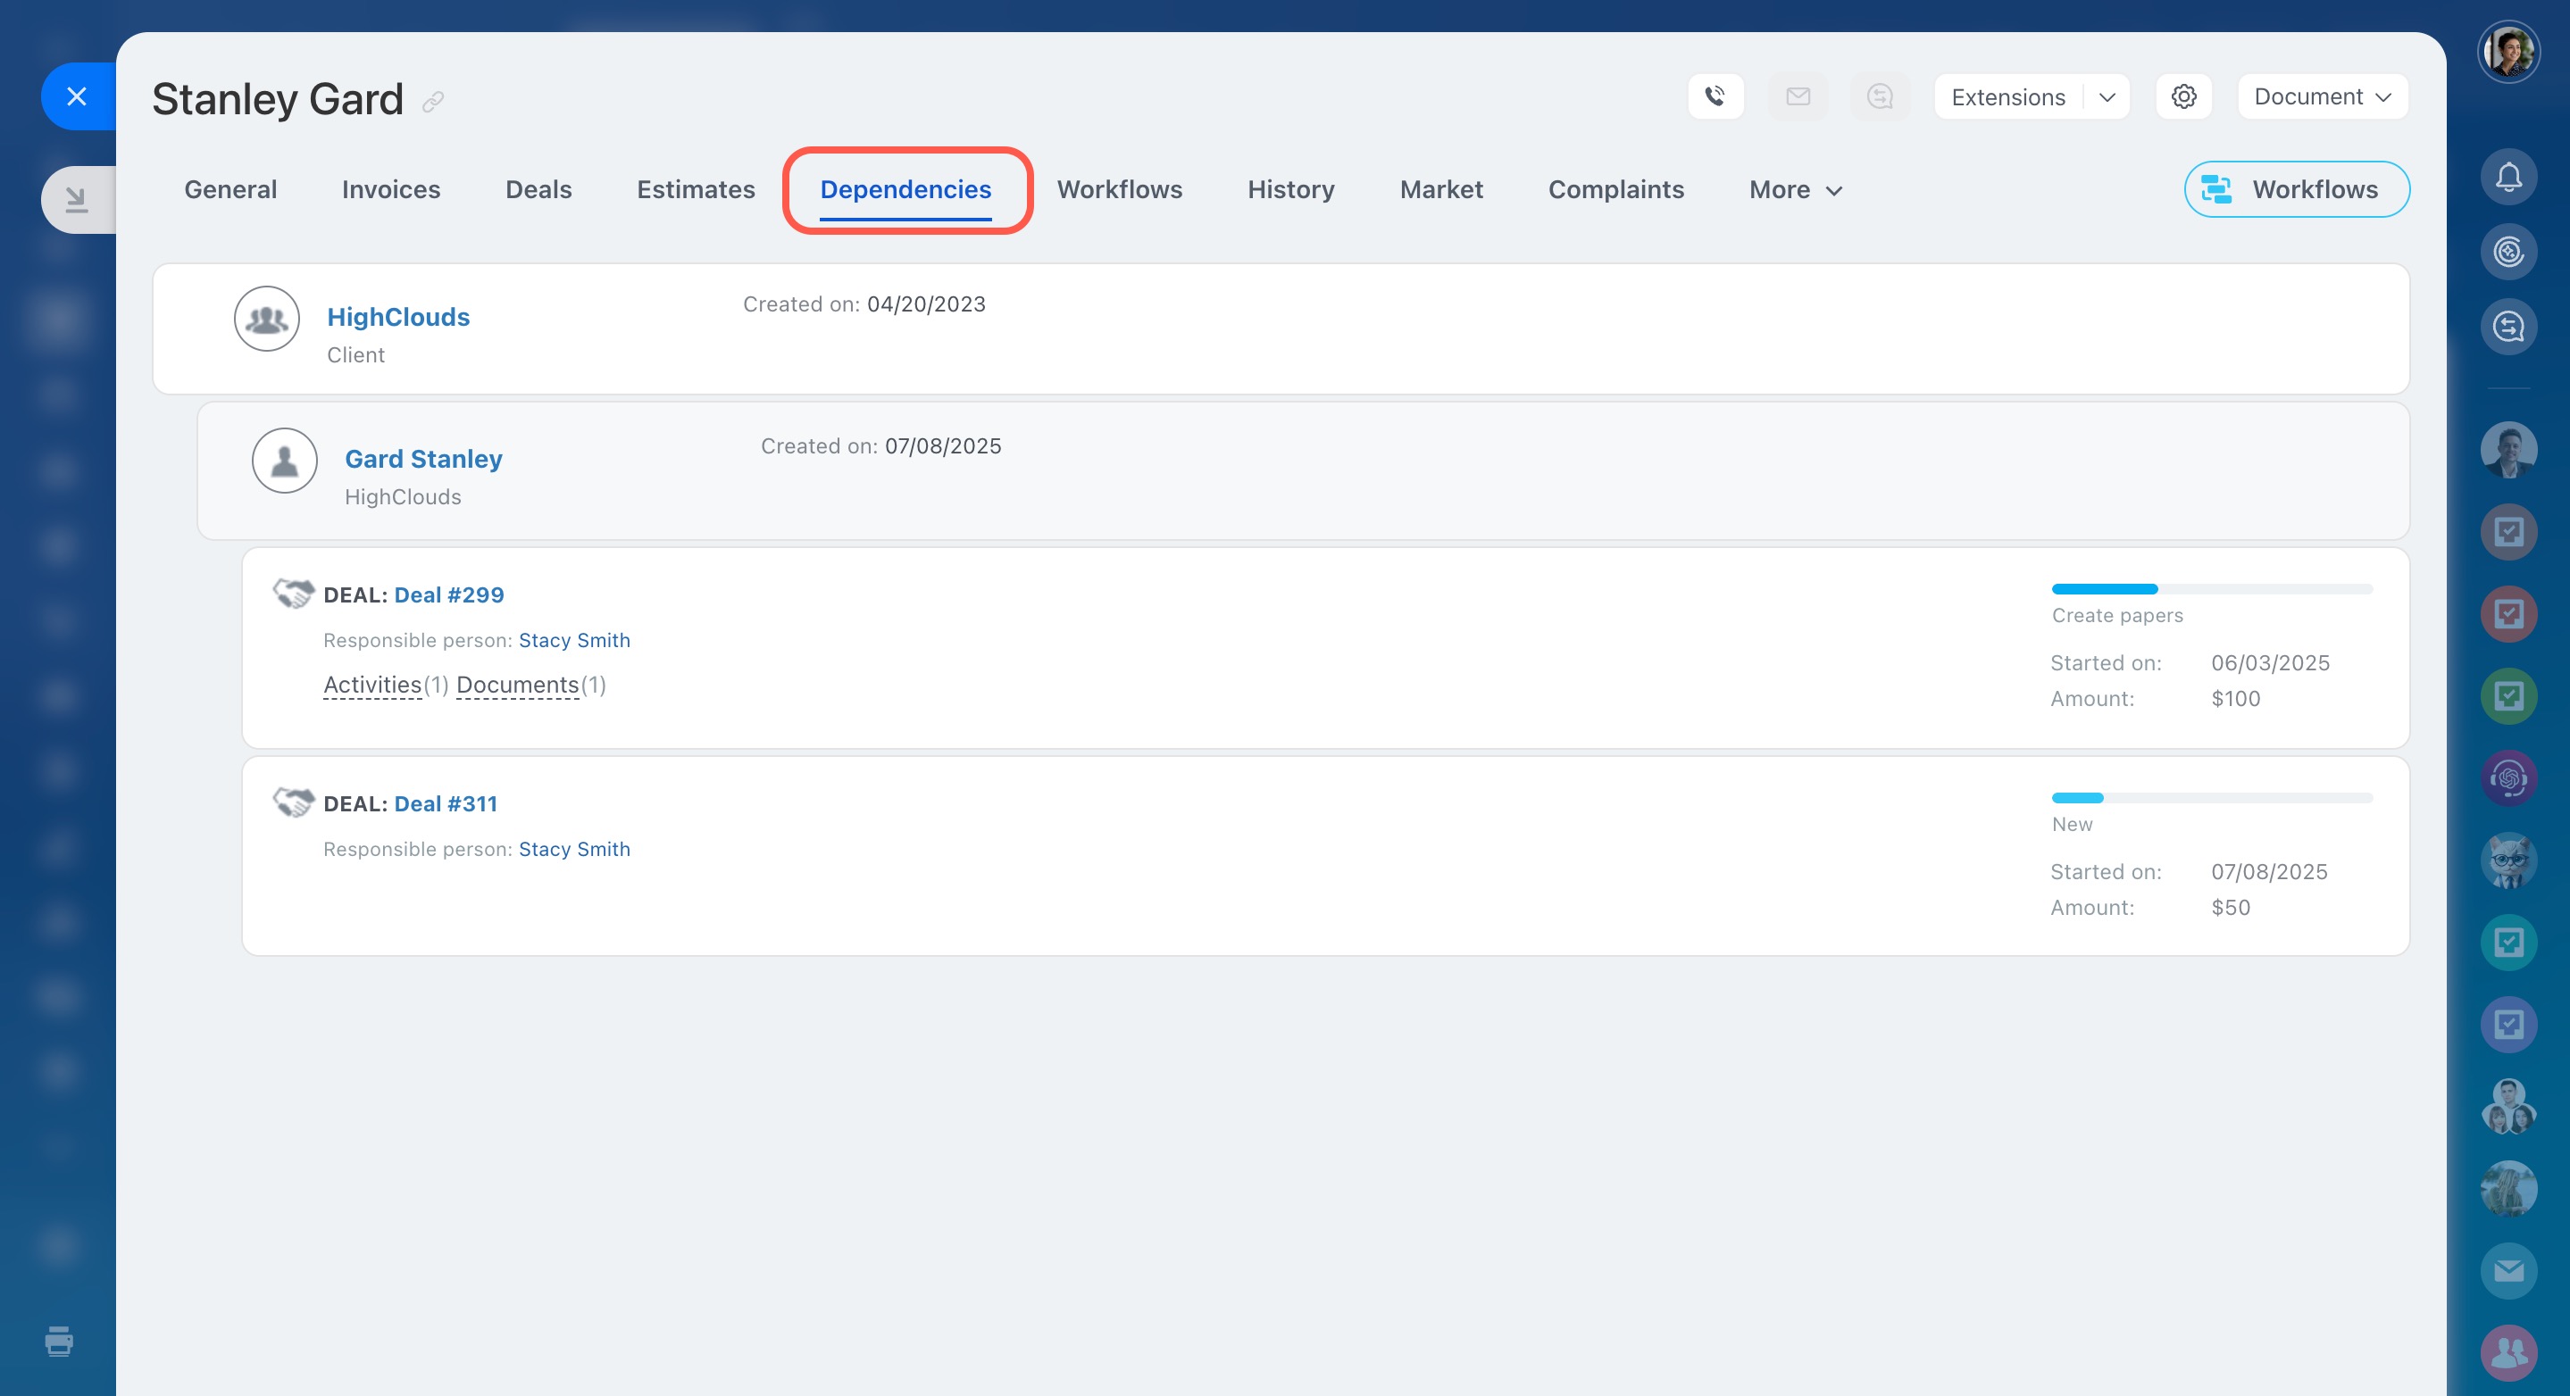2570x1396 pixels.
Task: Expand the More tabs menu
Action: click(1795, 189)
